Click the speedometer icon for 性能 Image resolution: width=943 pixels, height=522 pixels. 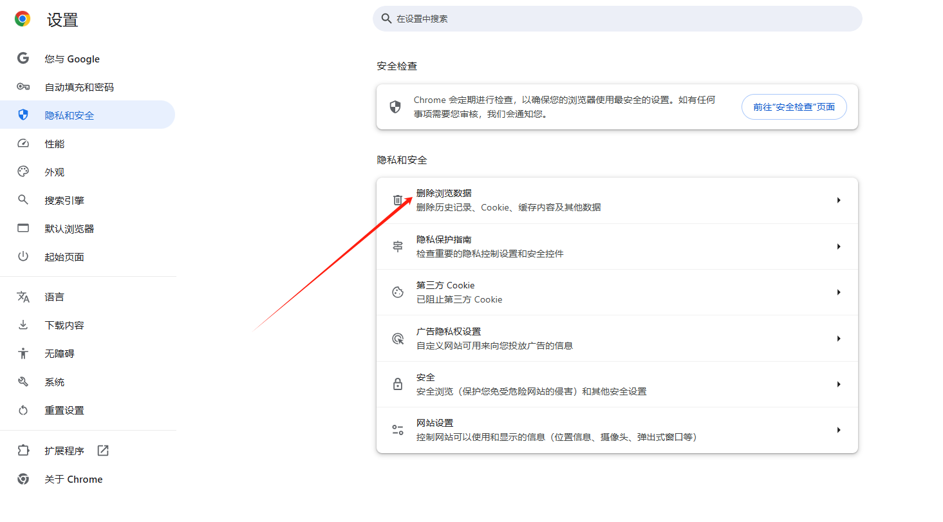click(x=23, y=144)
